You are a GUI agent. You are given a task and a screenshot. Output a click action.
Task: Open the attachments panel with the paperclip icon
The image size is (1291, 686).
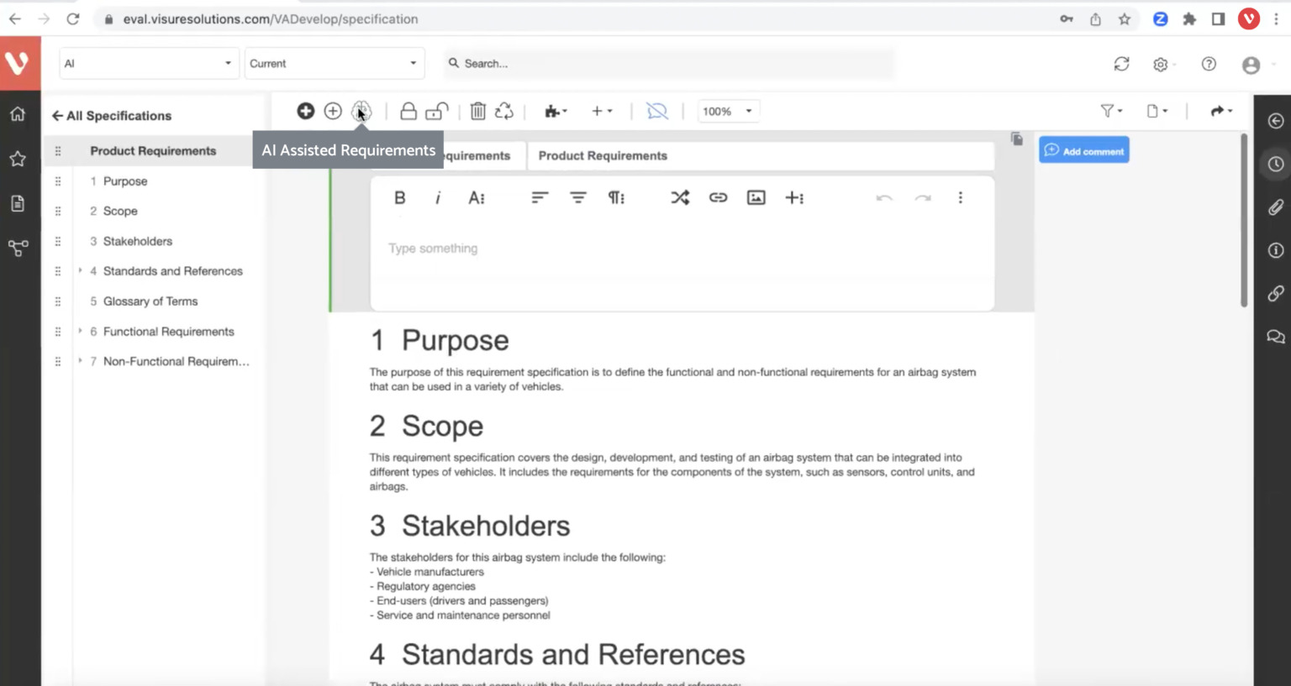[1276, 207]
